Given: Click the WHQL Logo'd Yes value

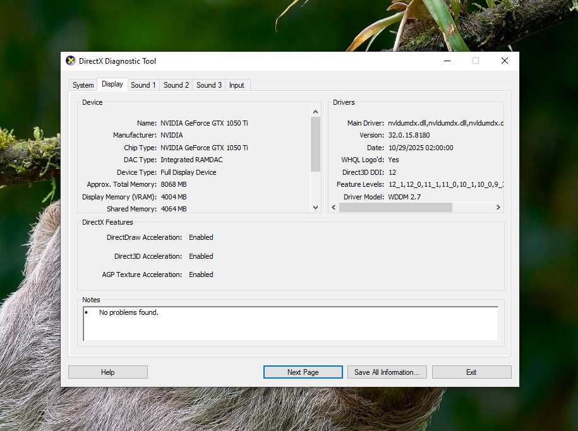Looking at the screenshot, I should (x=394, y=160).
